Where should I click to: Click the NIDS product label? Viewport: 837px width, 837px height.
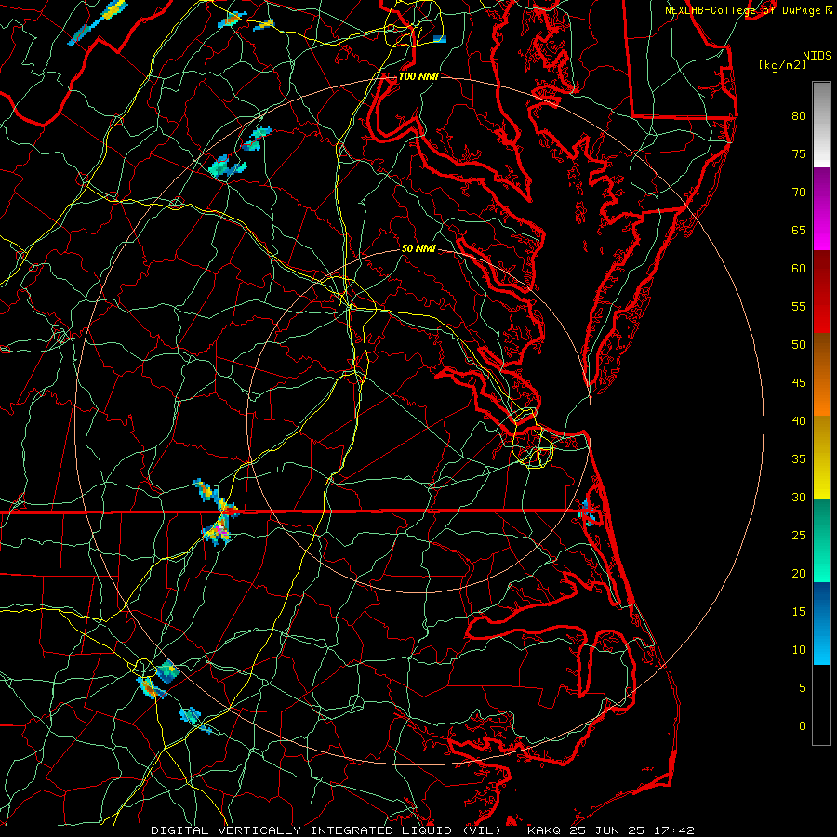click(817, 56)
